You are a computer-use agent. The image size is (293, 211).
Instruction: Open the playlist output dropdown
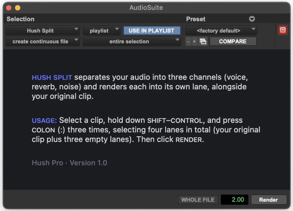[x=101, y=30]
